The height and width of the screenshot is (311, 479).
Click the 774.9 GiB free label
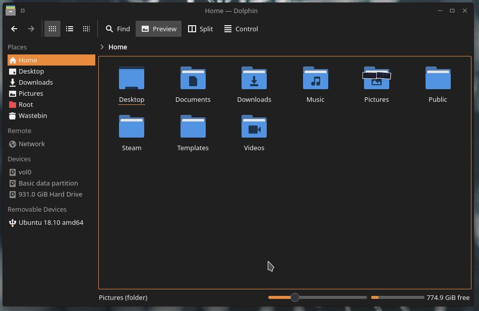pos(448,297)
